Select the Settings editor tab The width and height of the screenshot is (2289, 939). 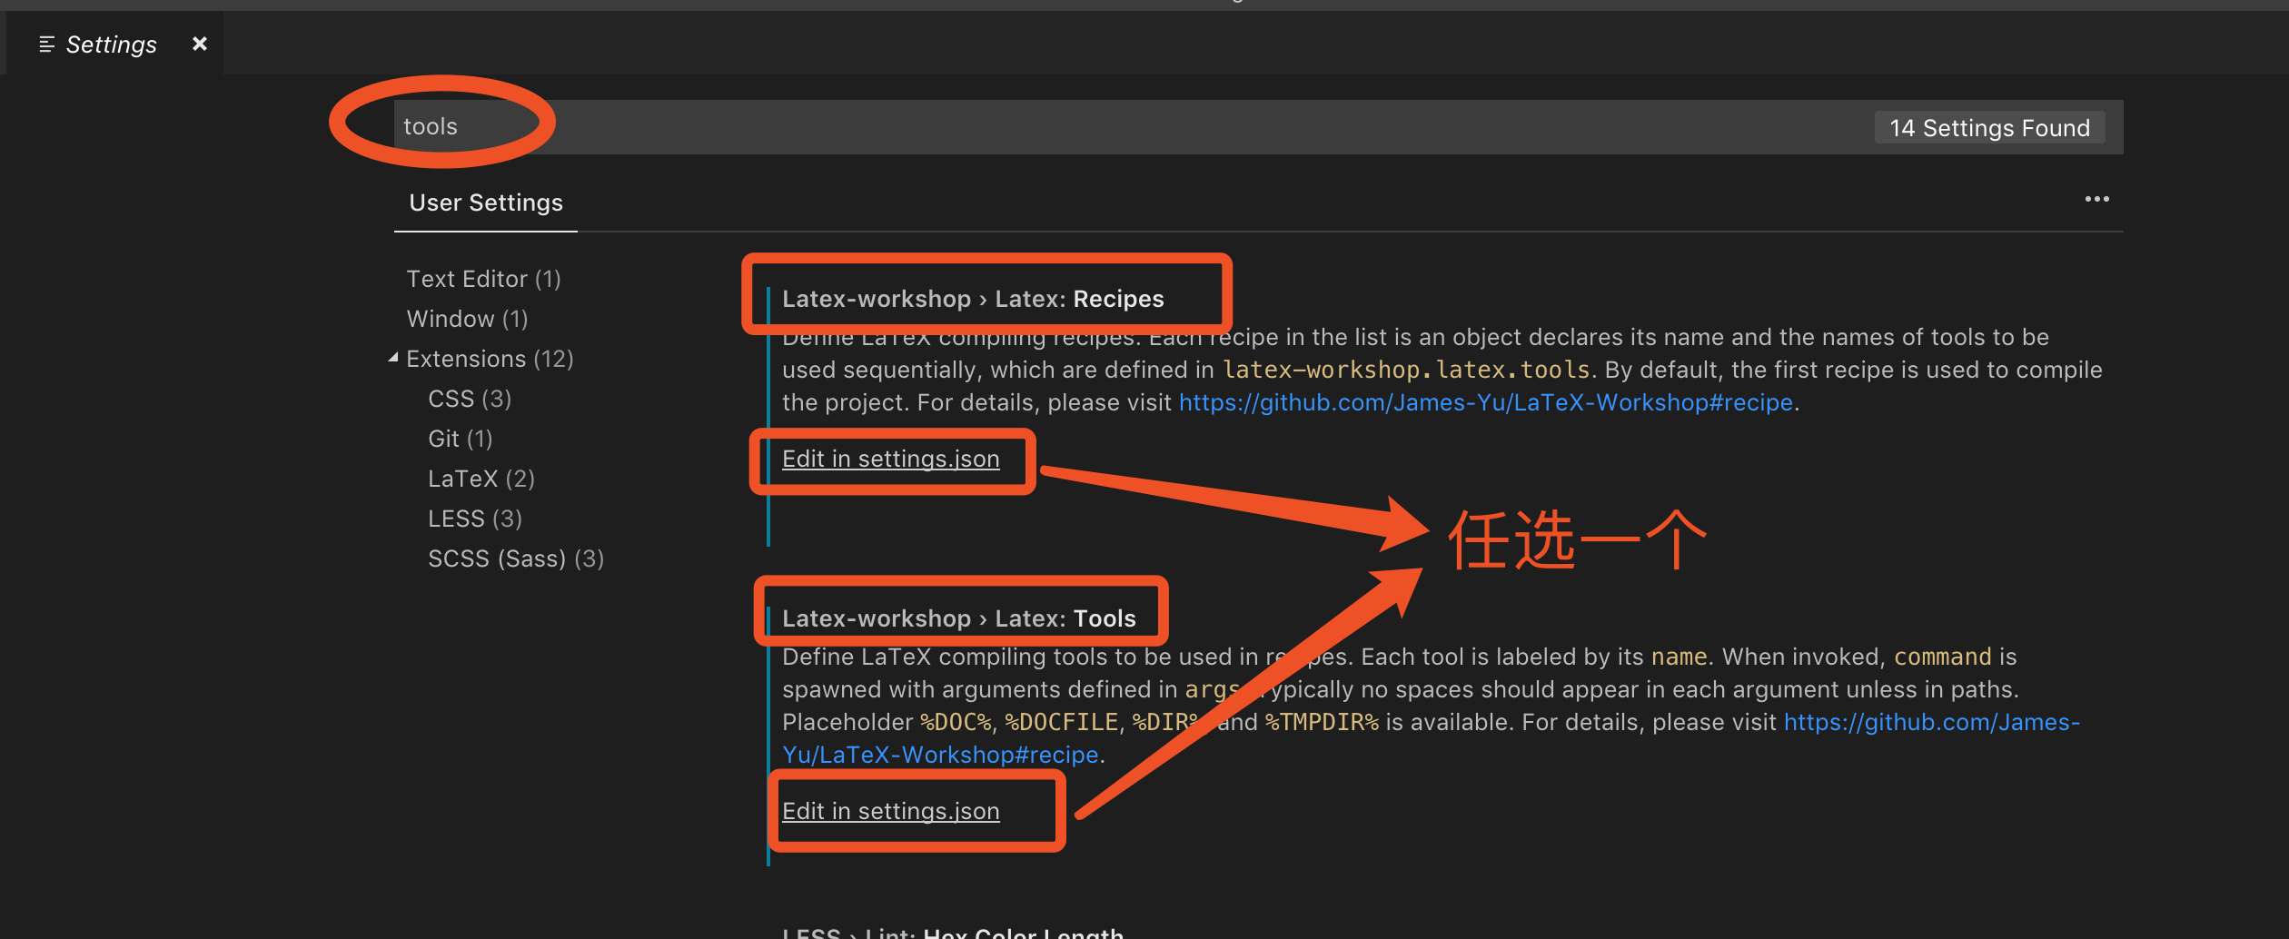(x=111, y=44)
